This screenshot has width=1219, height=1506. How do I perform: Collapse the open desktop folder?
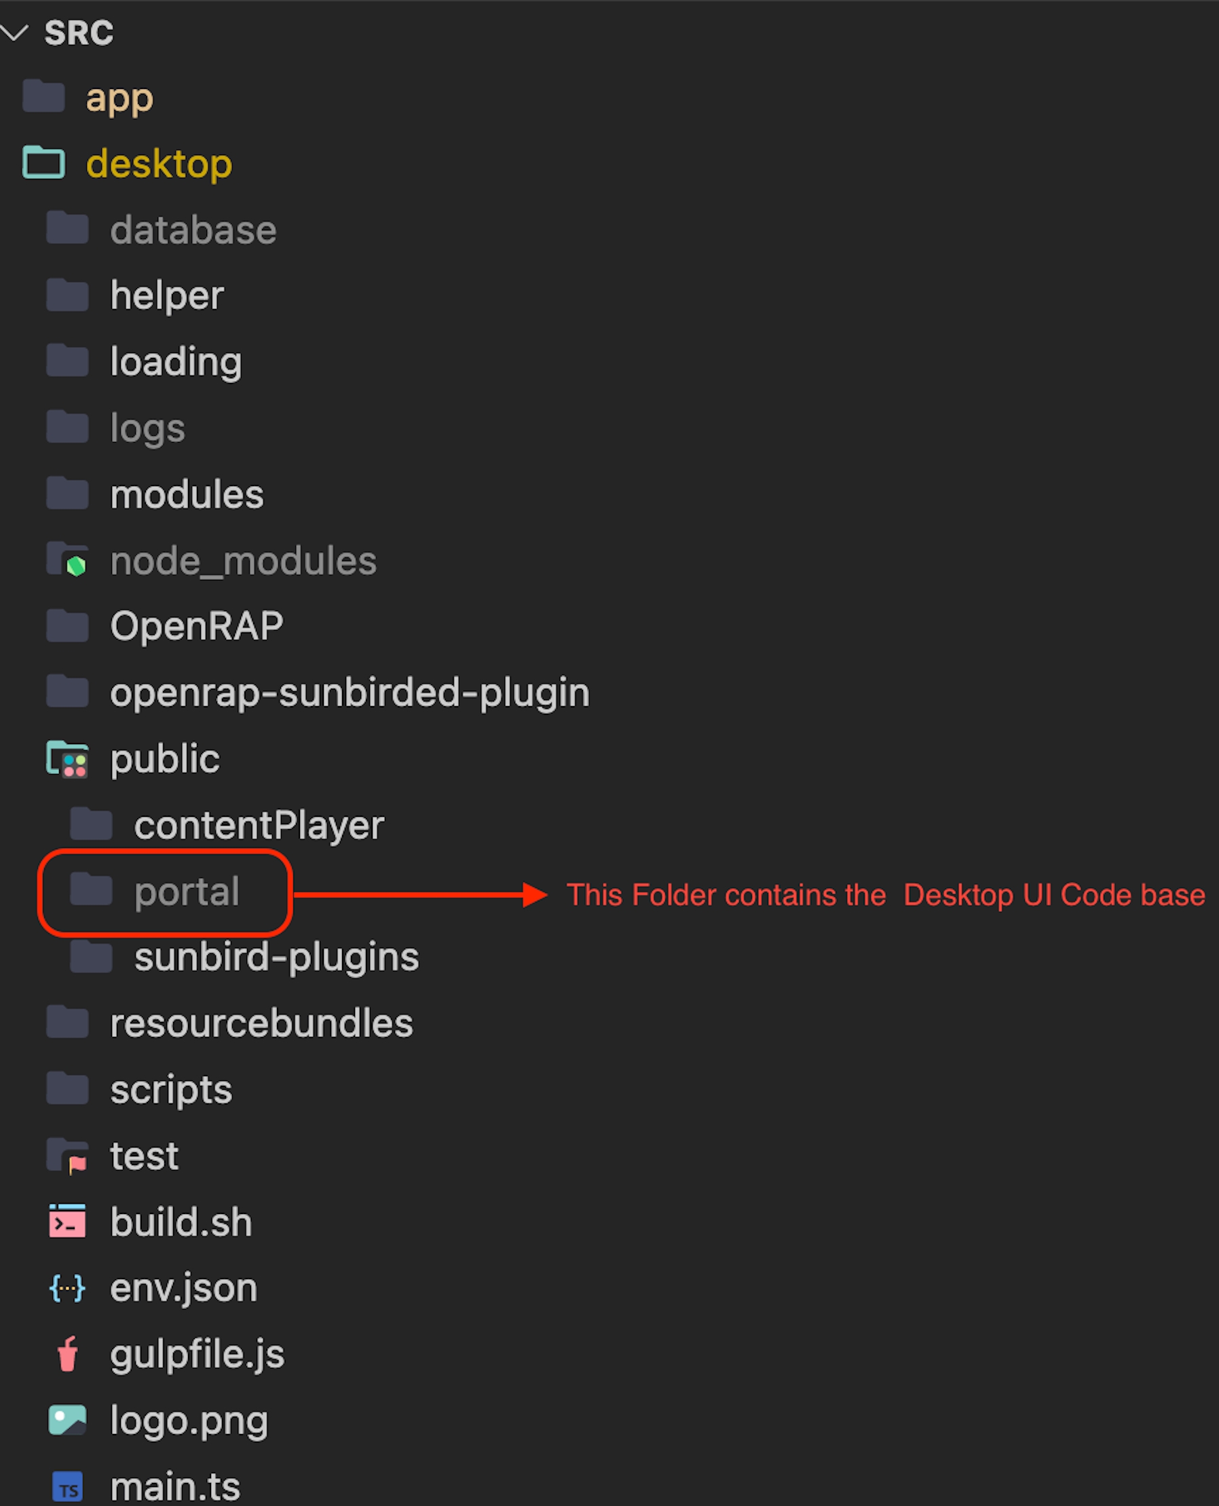coord(158,164)
